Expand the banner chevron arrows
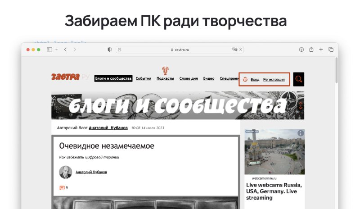The width and height of the screenshot is (360, 209). [301, 106]
